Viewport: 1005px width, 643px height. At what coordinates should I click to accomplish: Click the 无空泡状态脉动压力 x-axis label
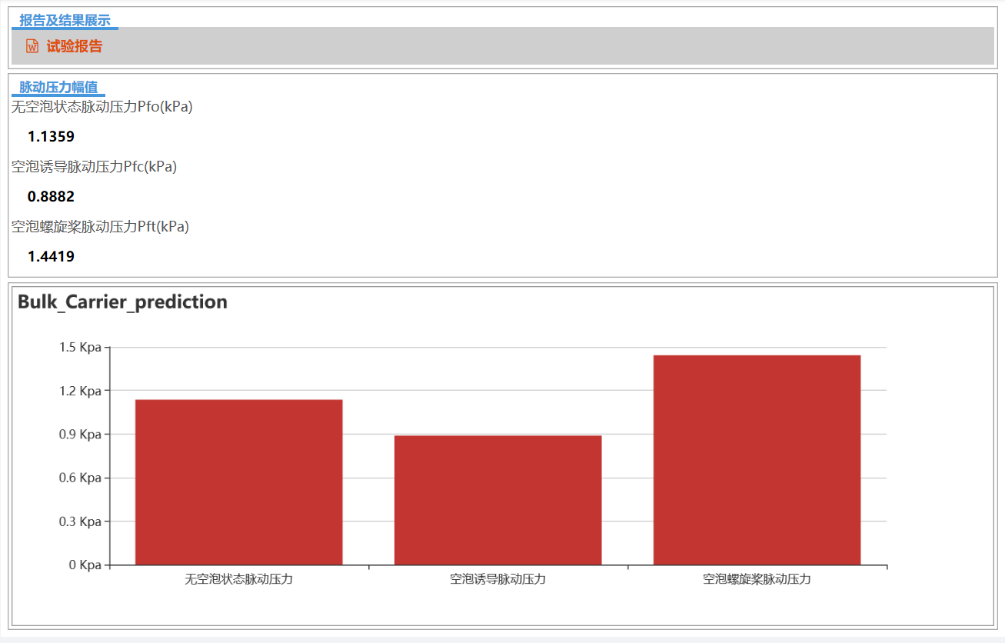pyautogui.click(x=238, y=579)
